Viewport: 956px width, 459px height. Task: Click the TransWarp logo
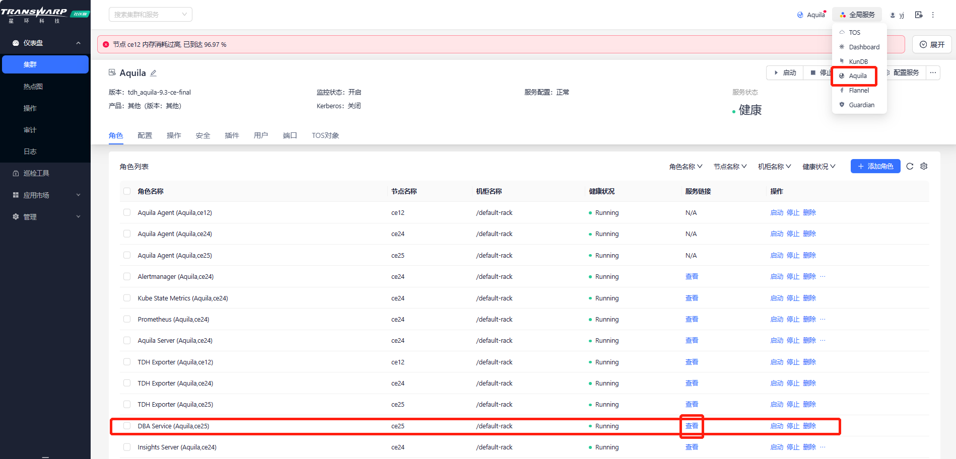(45, 15)
